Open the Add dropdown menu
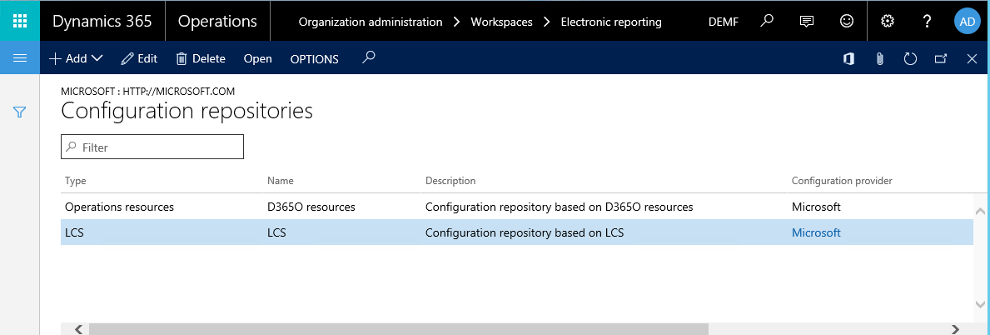Image resolution: width=990 pixels, height=335 pixels. point(76,59)
